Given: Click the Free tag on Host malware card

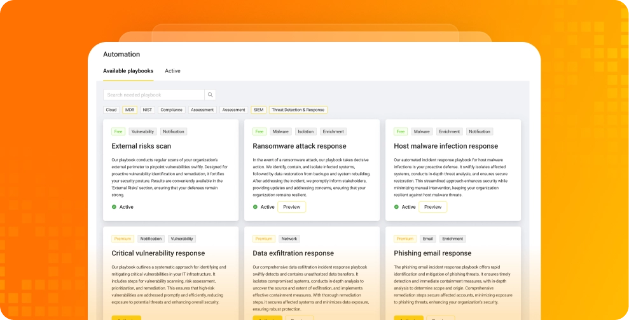Looking at the screenshot, I should click(401, 131).
